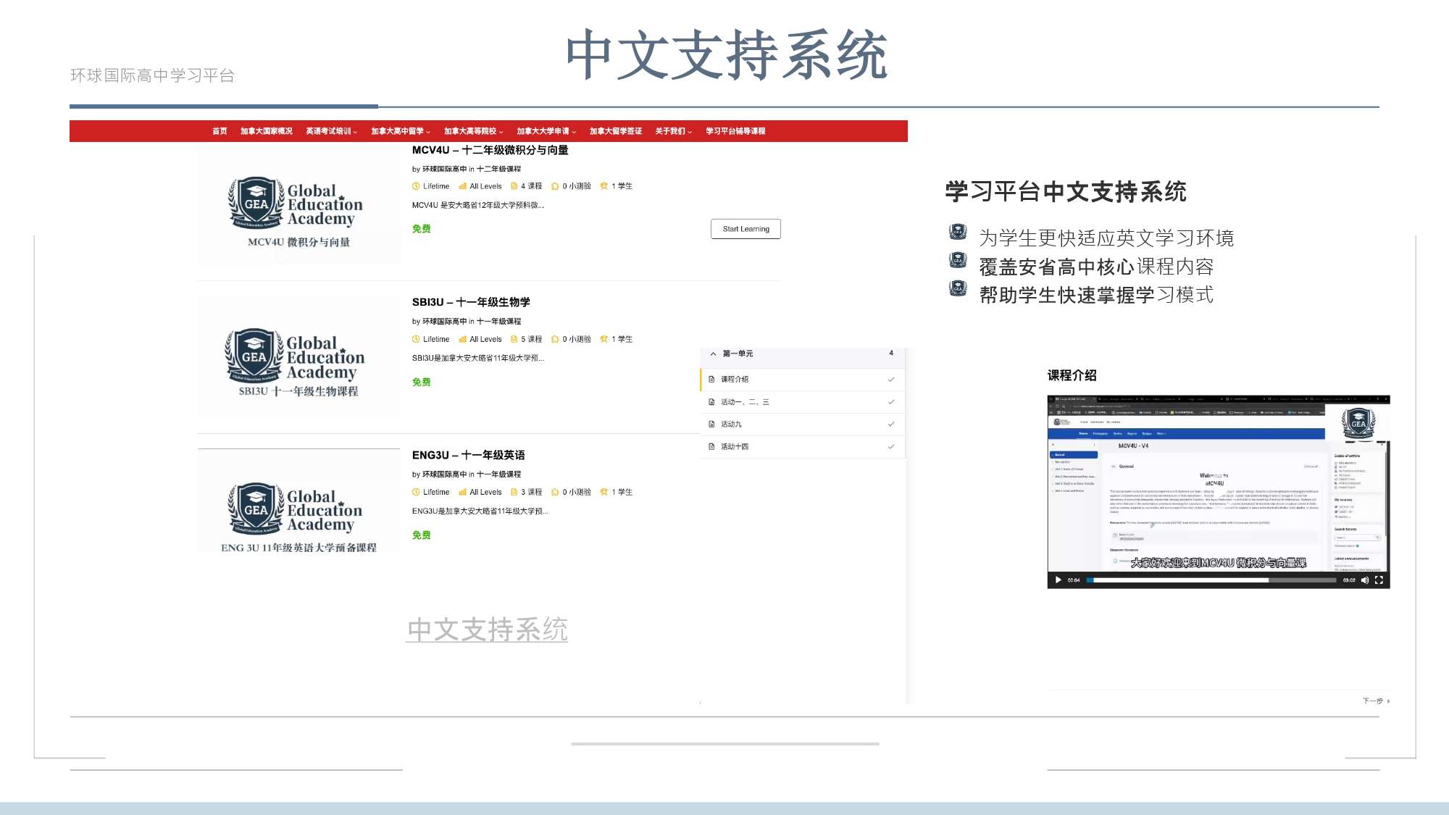Open the 加拿大国家概况 menu item
This screenshot has width=1449, height=815.
click(x=267, y=131)
